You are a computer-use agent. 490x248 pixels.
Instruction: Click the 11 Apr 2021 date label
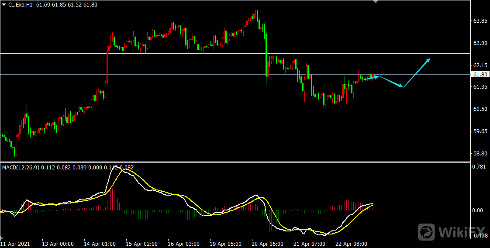click(16, 244)
